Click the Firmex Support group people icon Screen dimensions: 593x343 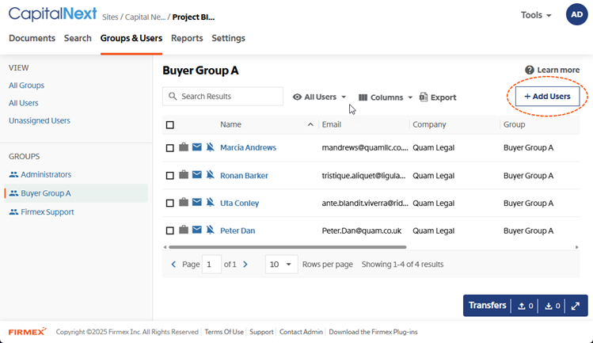coord(13,212)
